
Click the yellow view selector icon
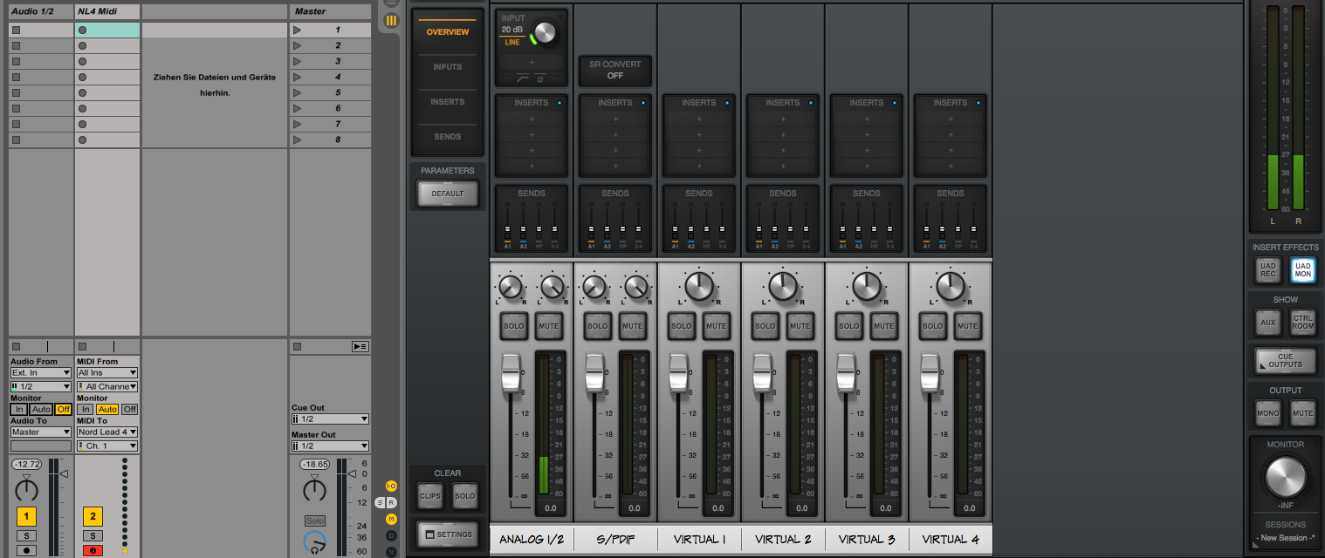click(390, 20)
